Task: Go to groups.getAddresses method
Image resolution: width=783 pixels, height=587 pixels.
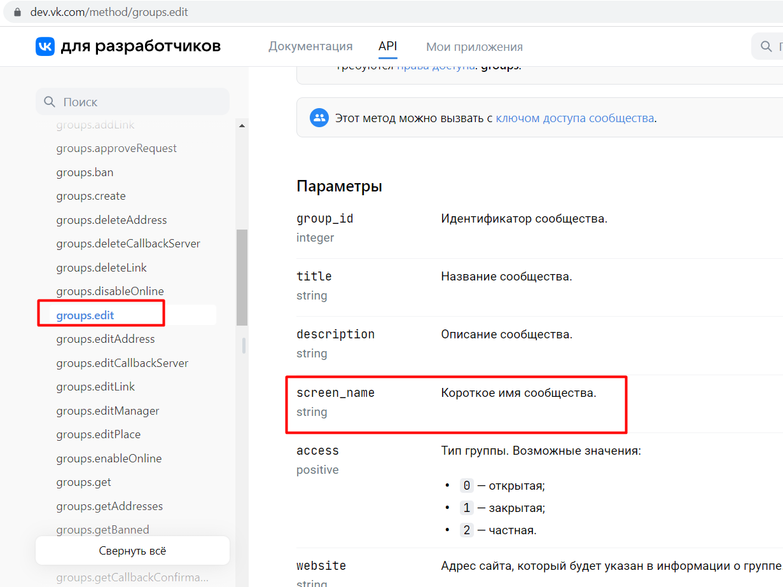Action: (109, 506)
